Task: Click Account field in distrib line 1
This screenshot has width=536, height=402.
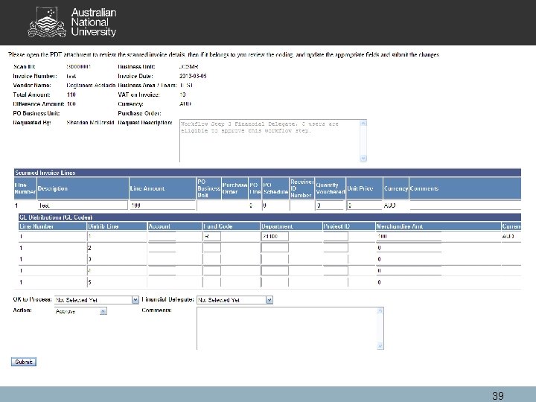Action: coord(162,236)
